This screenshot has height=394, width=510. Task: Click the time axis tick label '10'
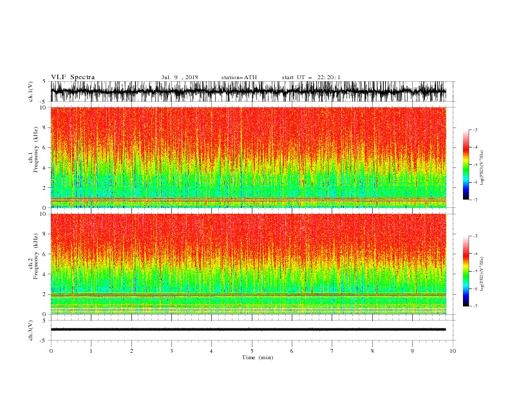click(x=453, y=351)
